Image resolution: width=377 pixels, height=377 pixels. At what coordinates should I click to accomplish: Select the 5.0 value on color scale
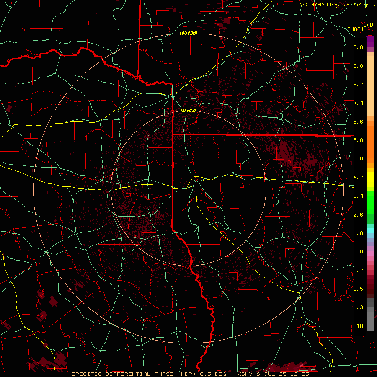pyautogui.click(x=358, y=159)
